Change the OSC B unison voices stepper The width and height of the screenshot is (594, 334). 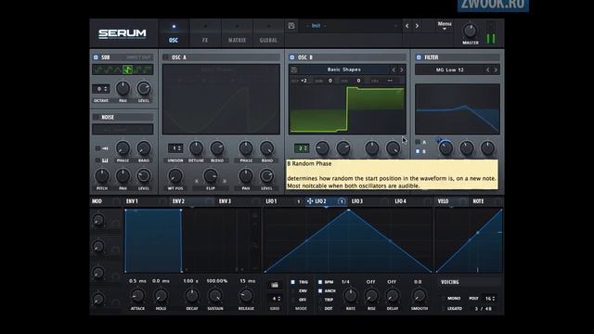[302, 148]
